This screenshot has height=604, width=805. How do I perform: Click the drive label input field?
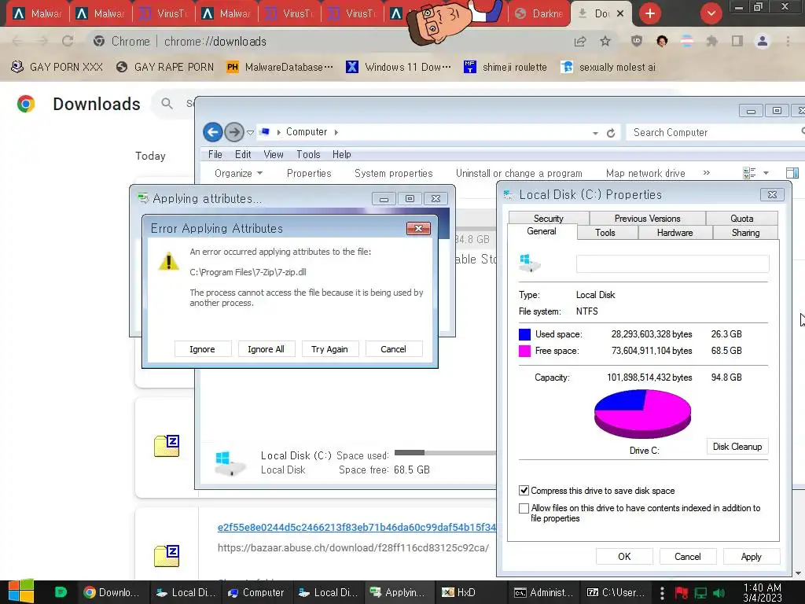[673, 263]
